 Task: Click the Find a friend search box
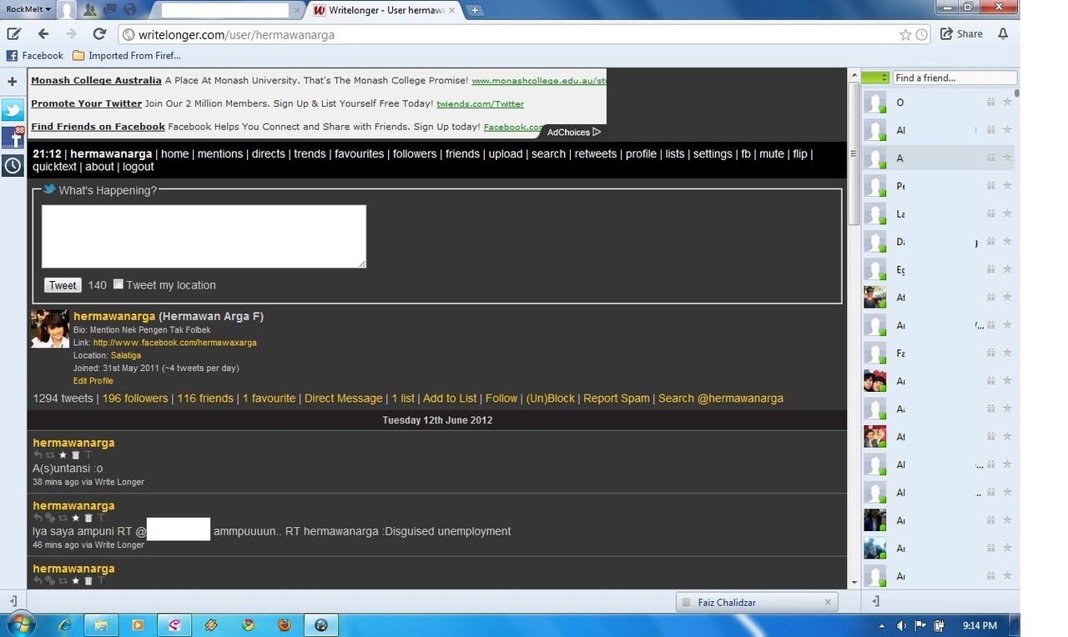955,78
